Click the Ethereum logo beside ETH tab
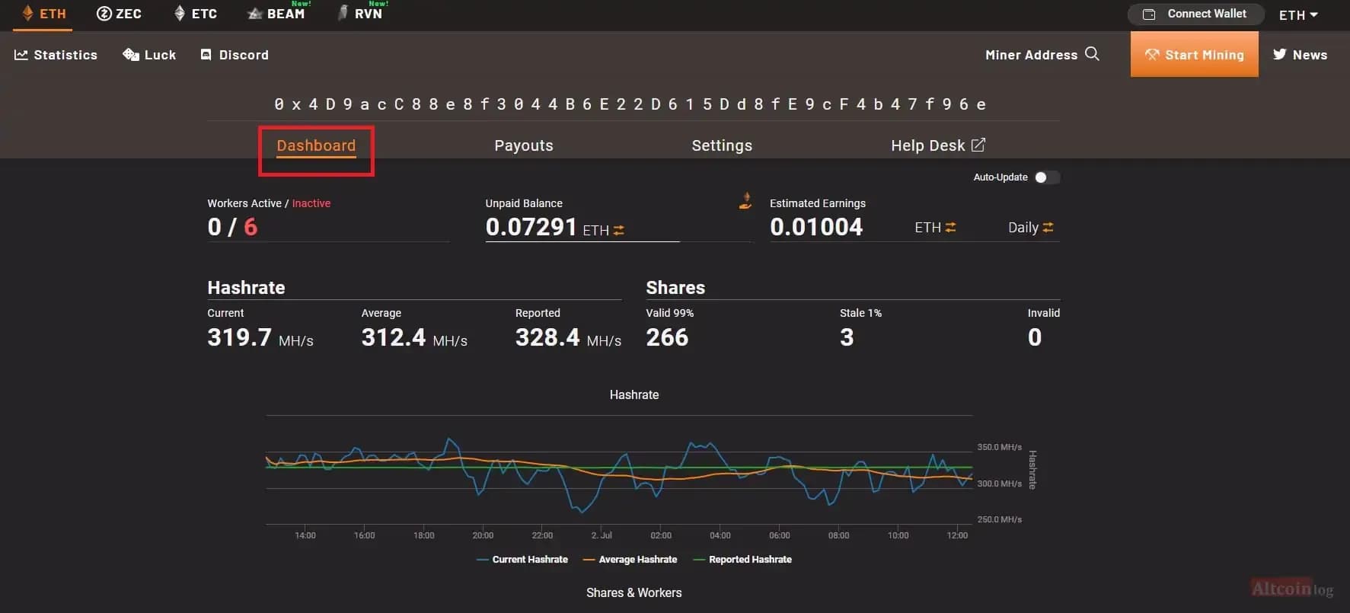Screen dimensions: 1350x613 click(27, 14)
